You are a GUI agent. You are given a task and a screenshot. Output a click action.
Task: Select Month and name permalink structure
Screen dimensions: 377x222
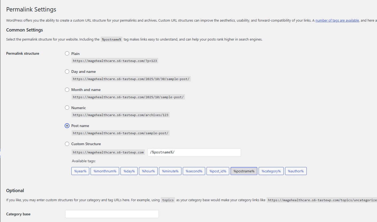[x=67, y=90]
